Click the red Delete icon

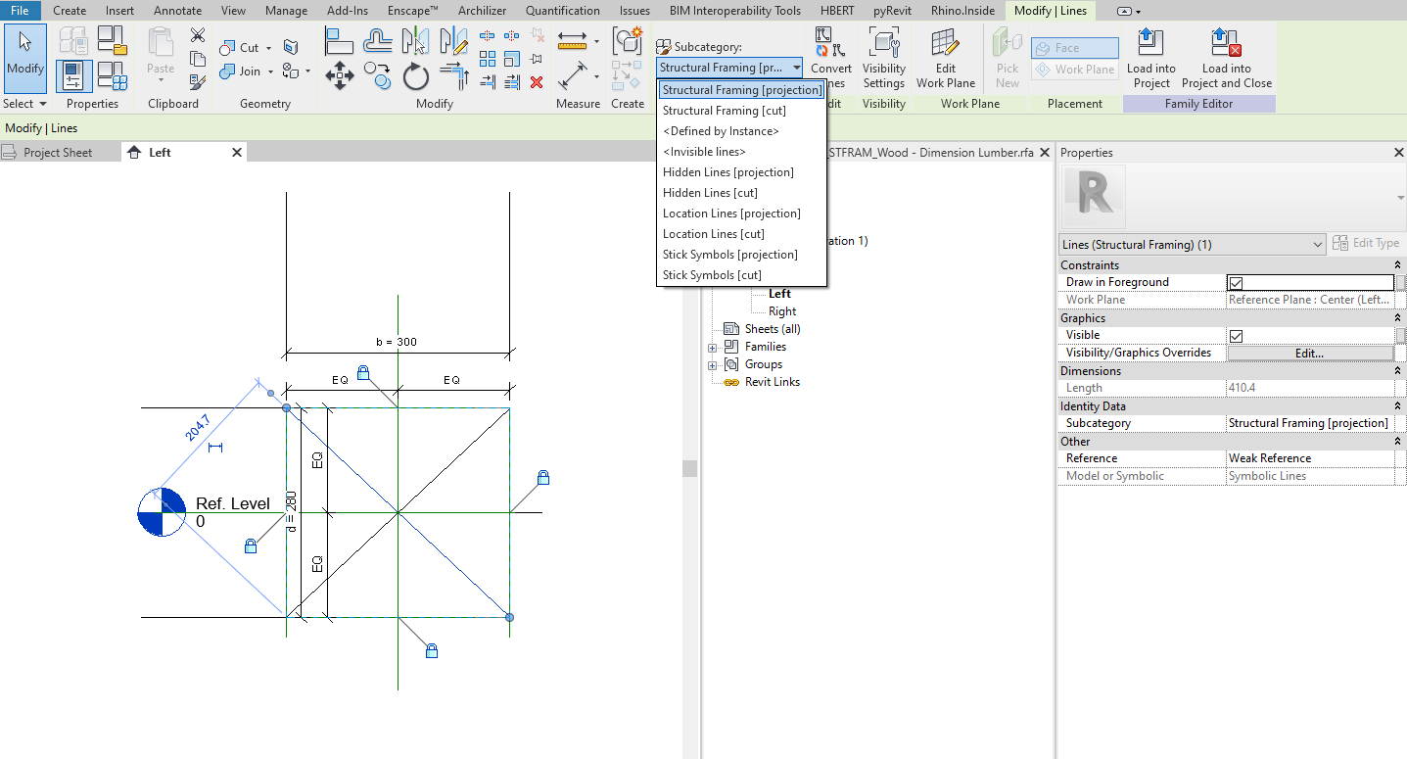[536, 82]
